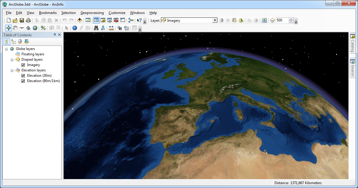Open the Go To XY tool

pos(103,28)
